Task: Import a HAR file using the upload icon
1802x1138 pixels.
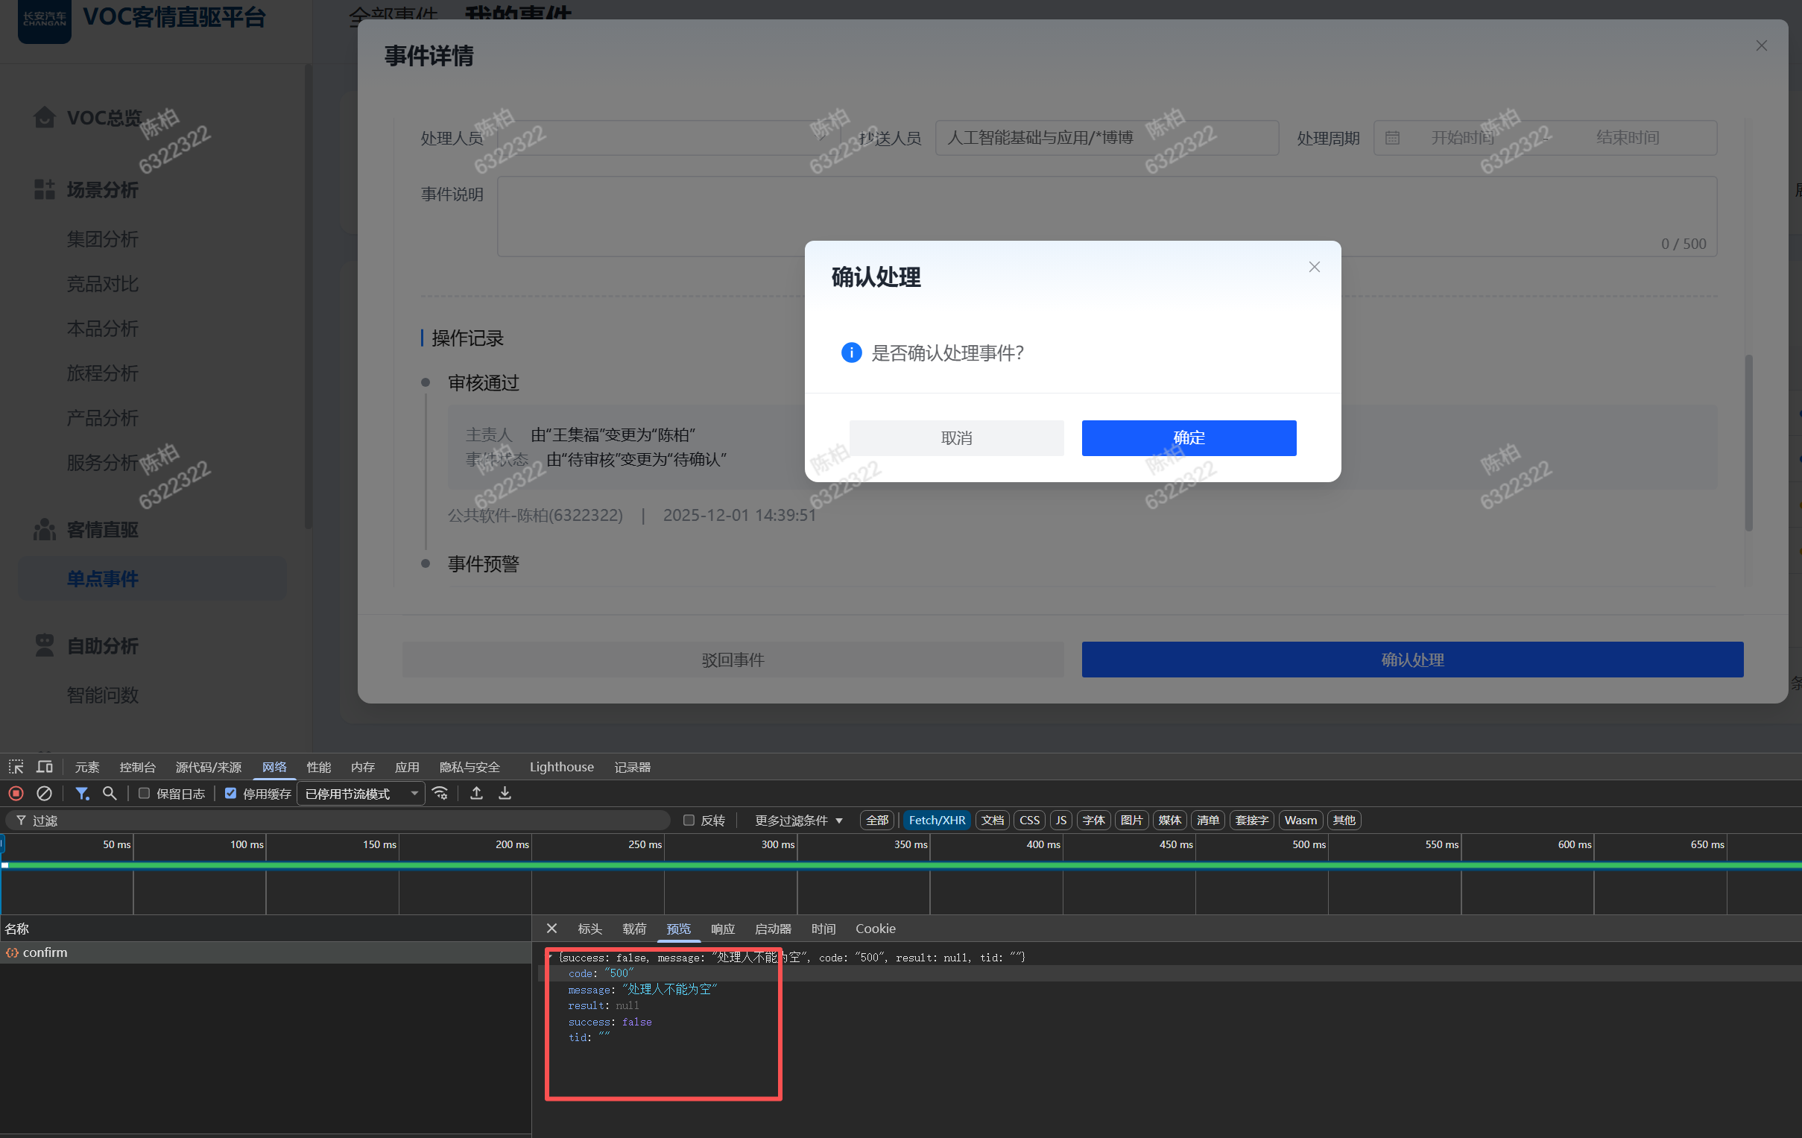Action: click(477, 793)
